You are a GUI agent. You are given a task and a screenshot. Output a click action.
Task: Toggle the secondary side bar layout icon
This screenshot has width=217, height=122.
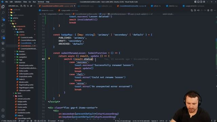tap(201, 2)
